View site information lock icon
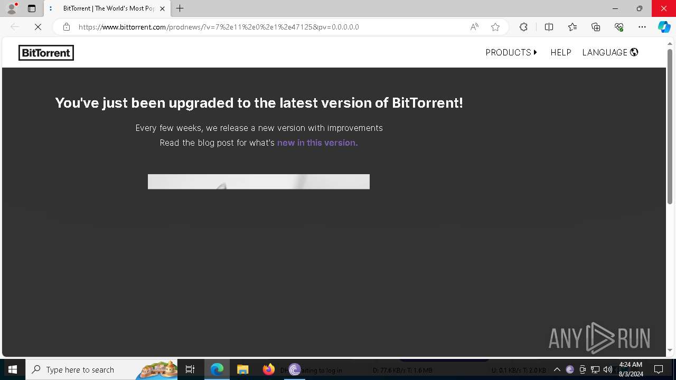676x380 pixels. pos(66,27)
